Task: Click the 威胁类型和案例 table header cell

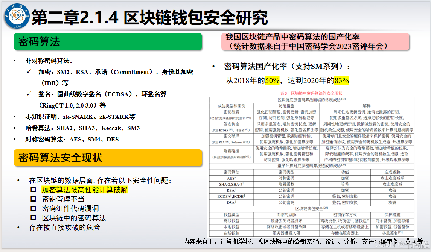Action: coord(231,106)
